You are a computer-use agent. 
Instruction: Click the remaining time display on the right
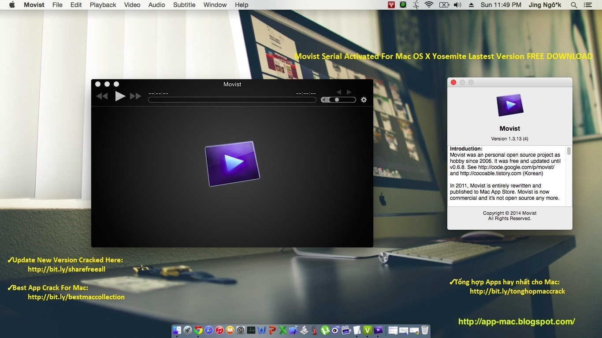coord(306,93)
